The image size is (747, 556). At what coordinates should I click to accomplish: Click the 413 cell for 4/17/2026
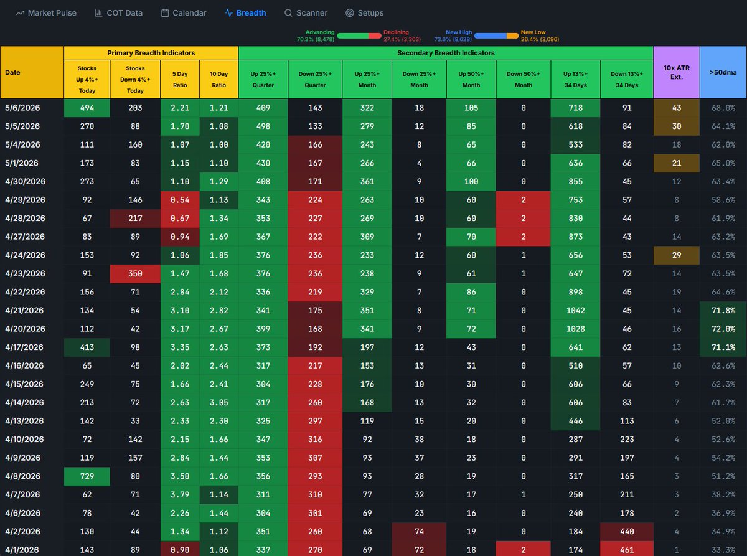pos(87,347)
